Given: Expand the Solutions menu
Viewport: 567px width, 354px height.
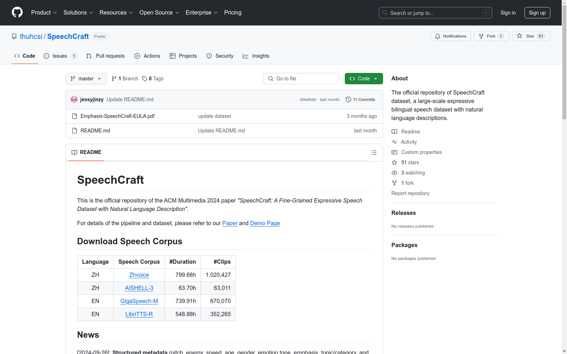Looking at the screenshot, I should (78, 12).
